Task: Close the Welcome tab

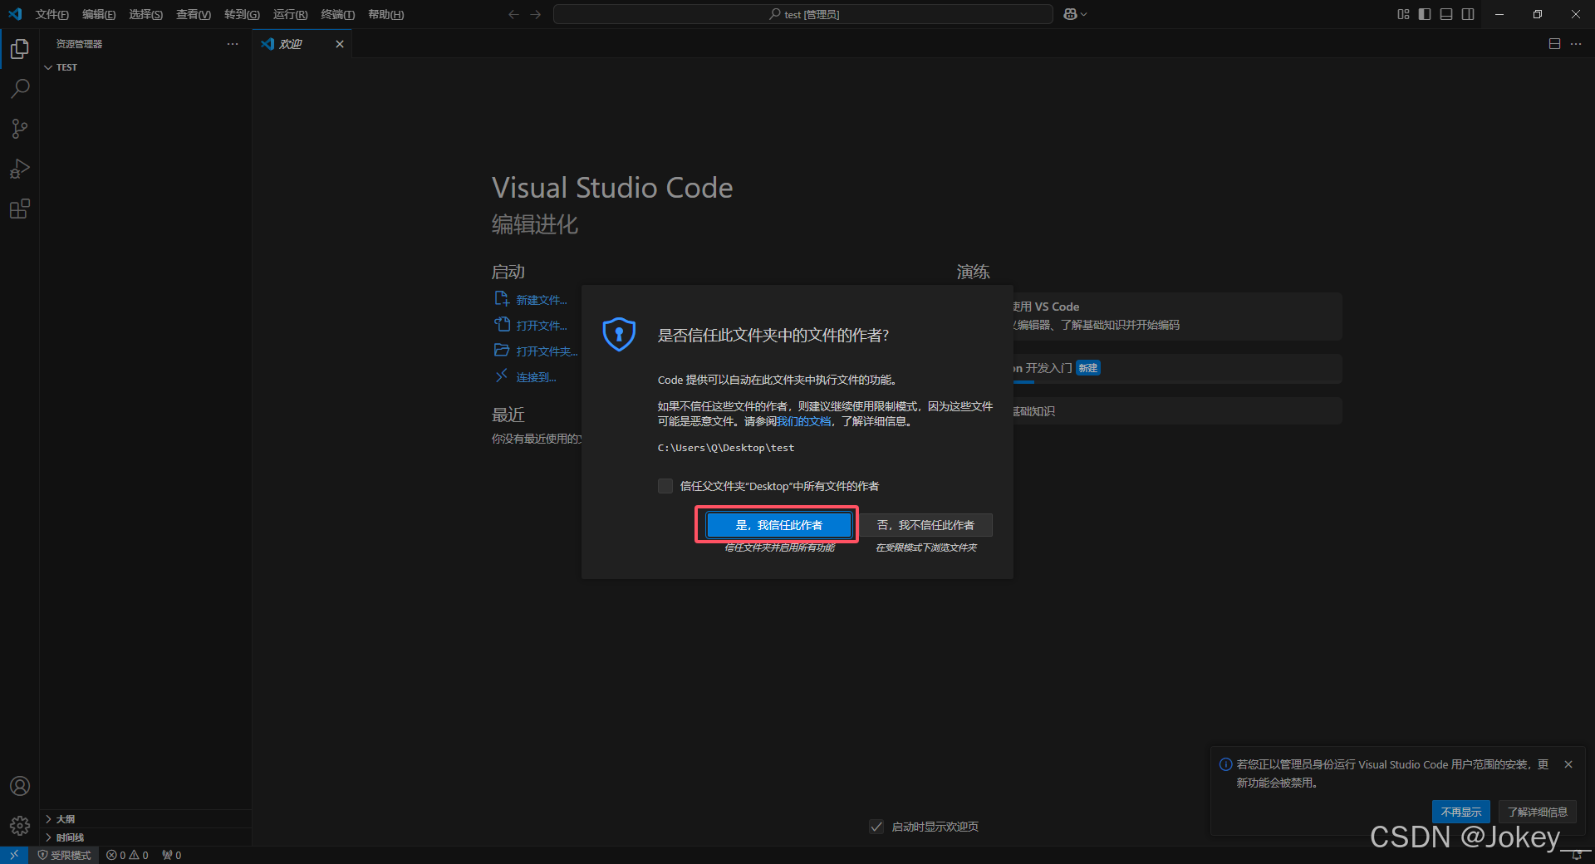Action: click(x=340, y=44)
